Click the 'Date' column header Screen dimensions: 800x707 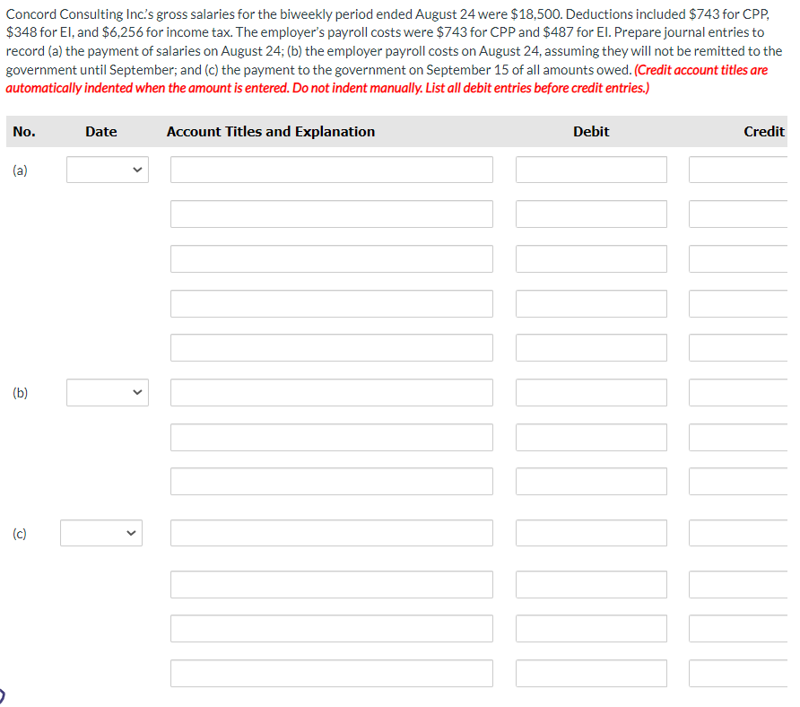(x=101, y=132)
